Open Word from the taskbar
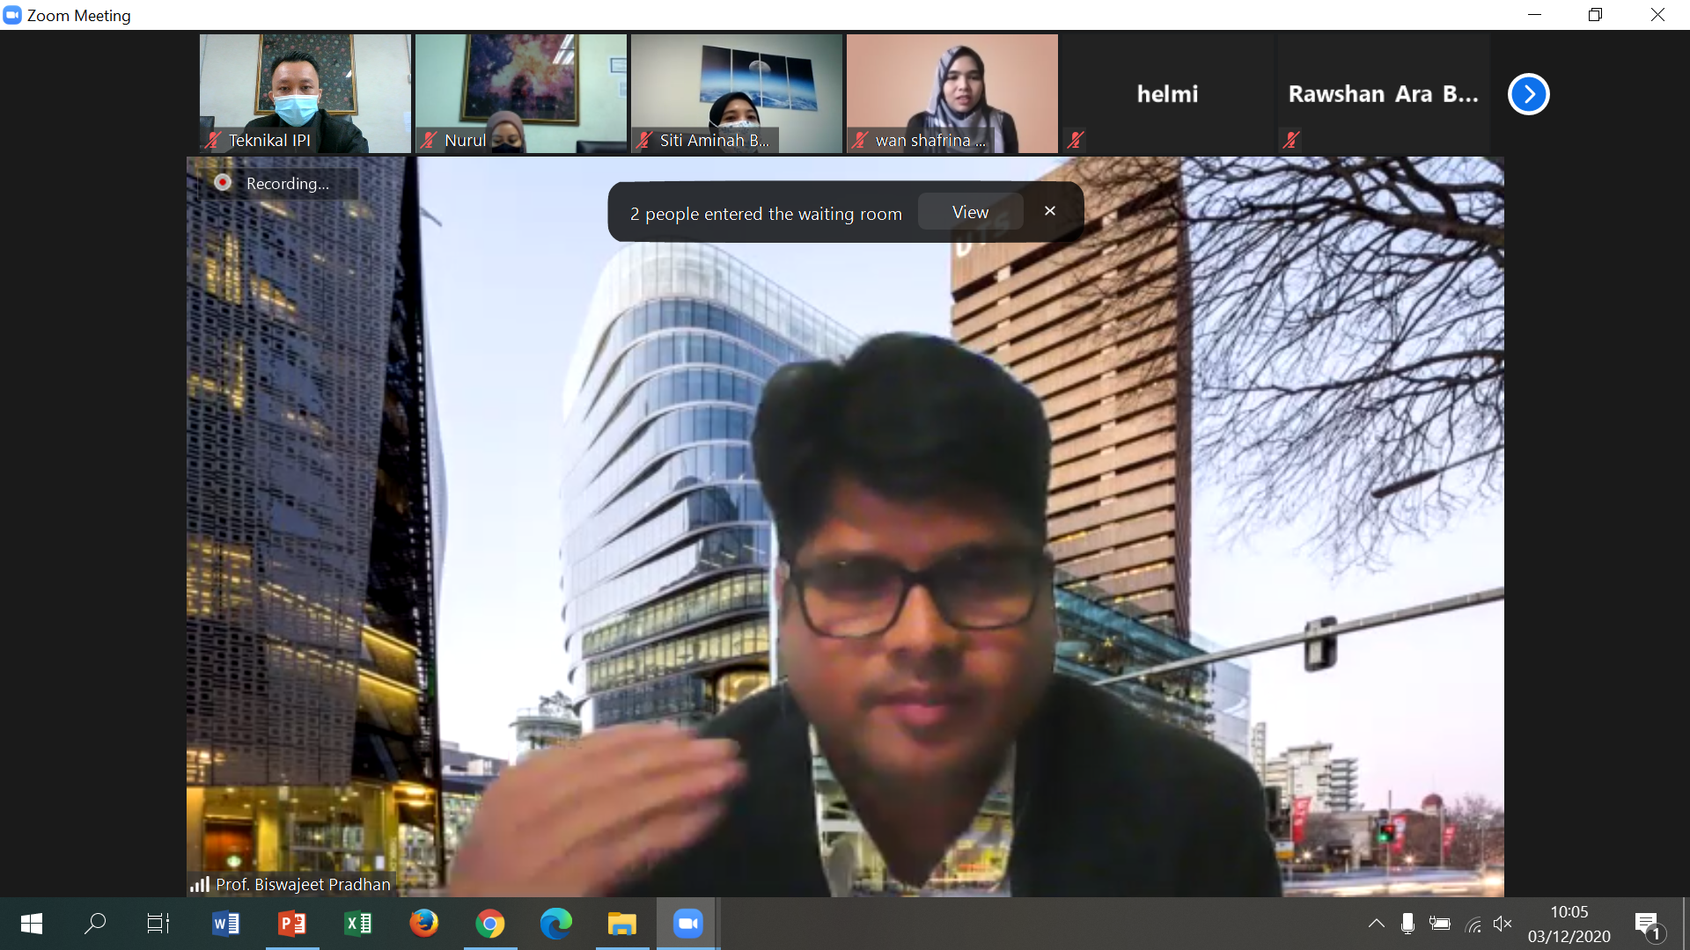 (x=226, y=924)
